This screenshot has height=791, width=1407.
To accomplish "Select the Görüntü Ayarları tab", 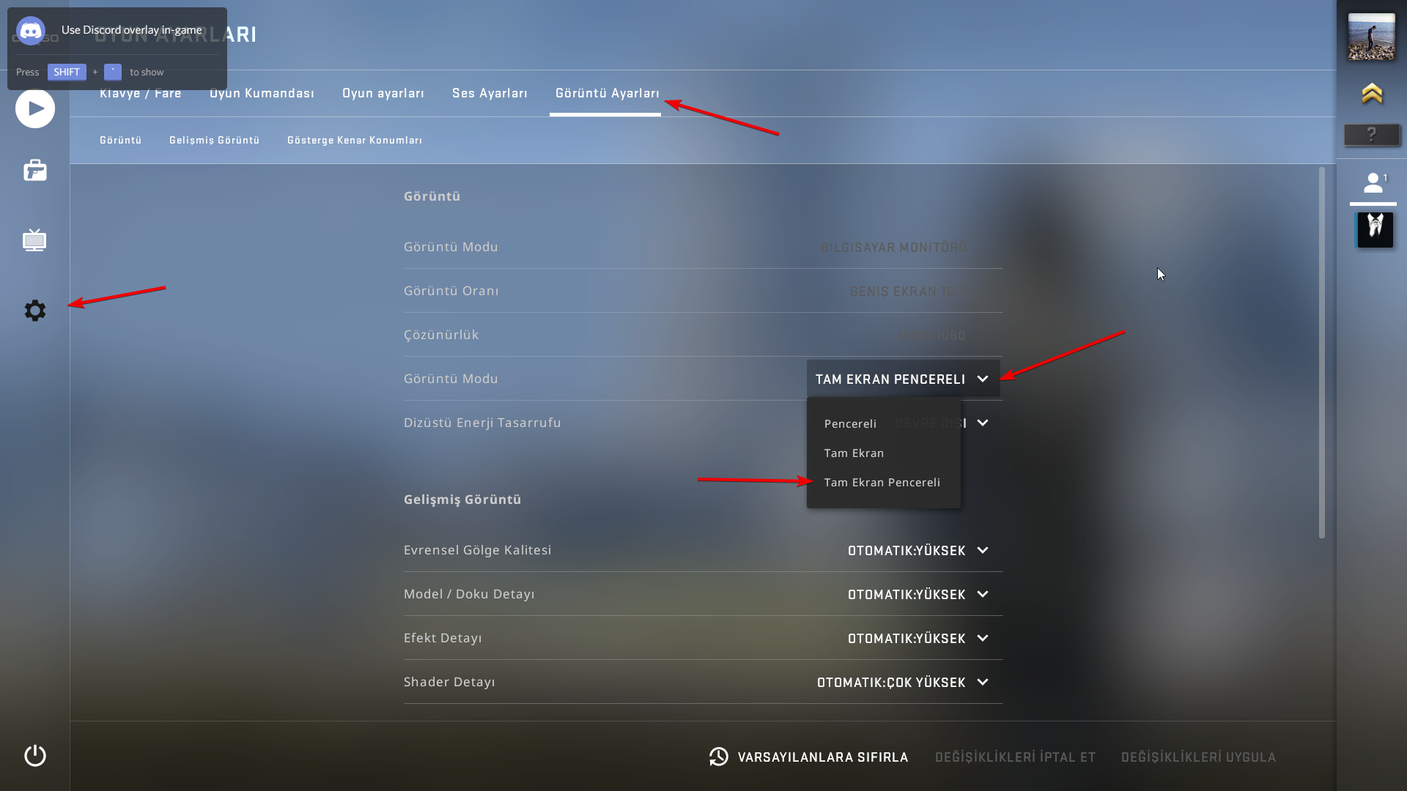I will click(608, 93).
